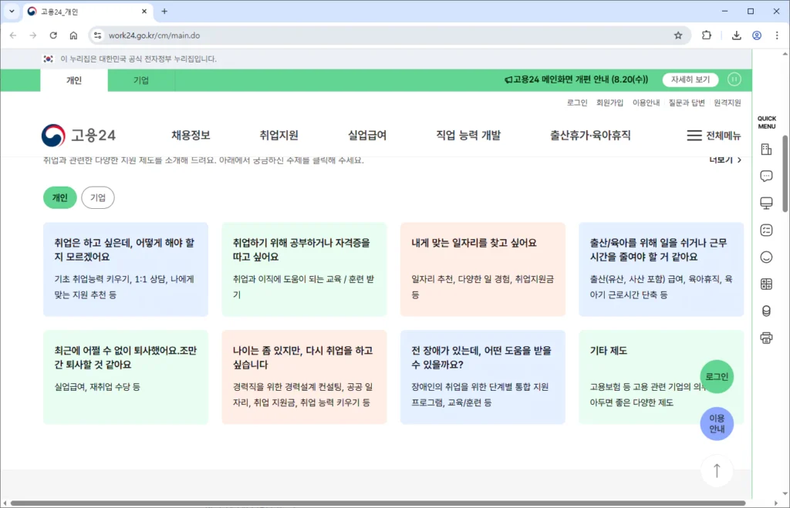This screenshot has height=508, width=790.
Task: Pause the banner announcement rotation
Action: pyautogui.click(x=734, y=79)
